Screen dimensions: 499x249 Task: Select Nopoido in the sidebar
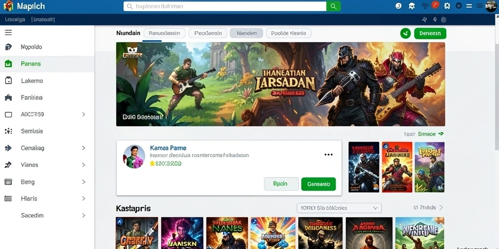(47, 47)
